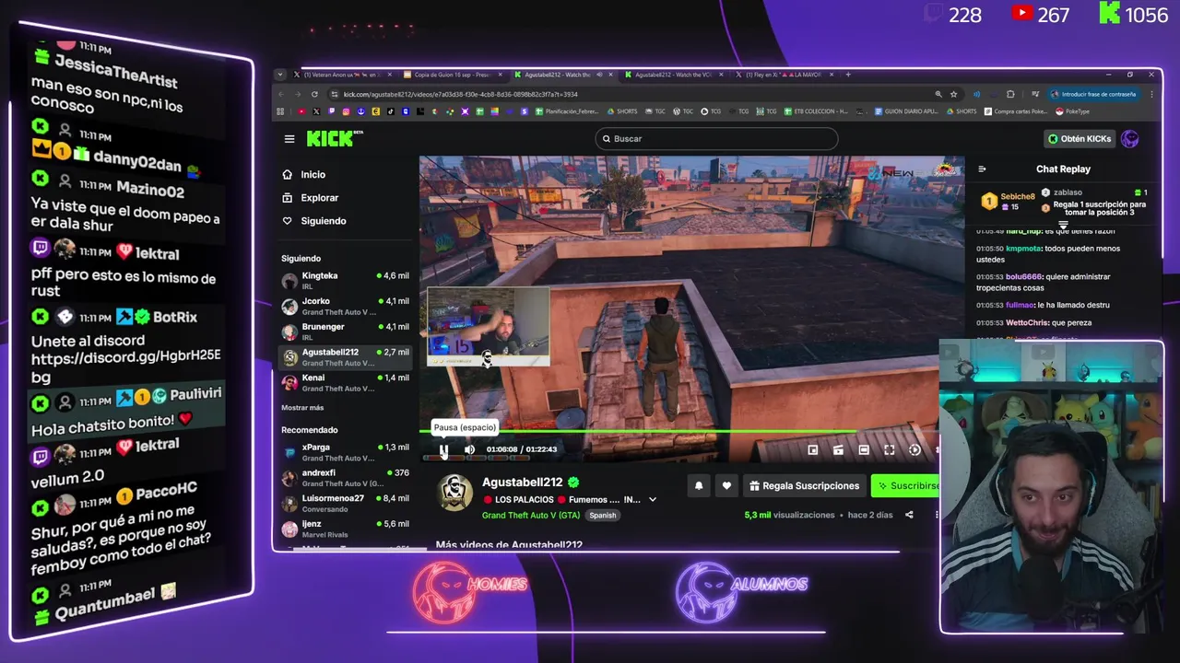The height and width of the screenshot is (663, 1180).
Task: Go to Inicio in the sidebar
Action: [313, 174]
